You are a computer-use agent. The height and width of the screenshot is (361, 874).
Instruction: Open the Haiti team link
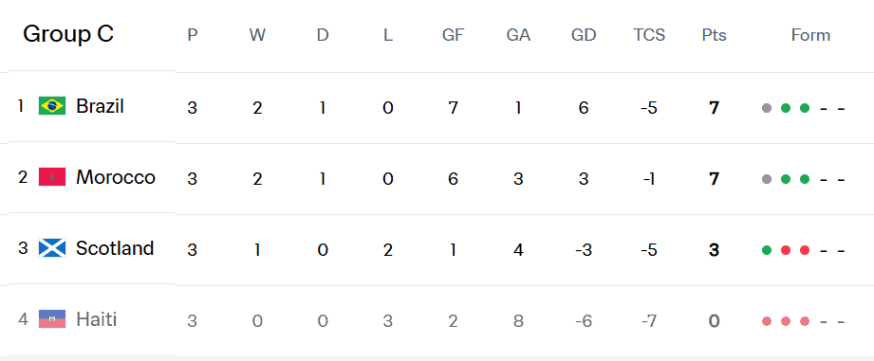click(97, 319)
